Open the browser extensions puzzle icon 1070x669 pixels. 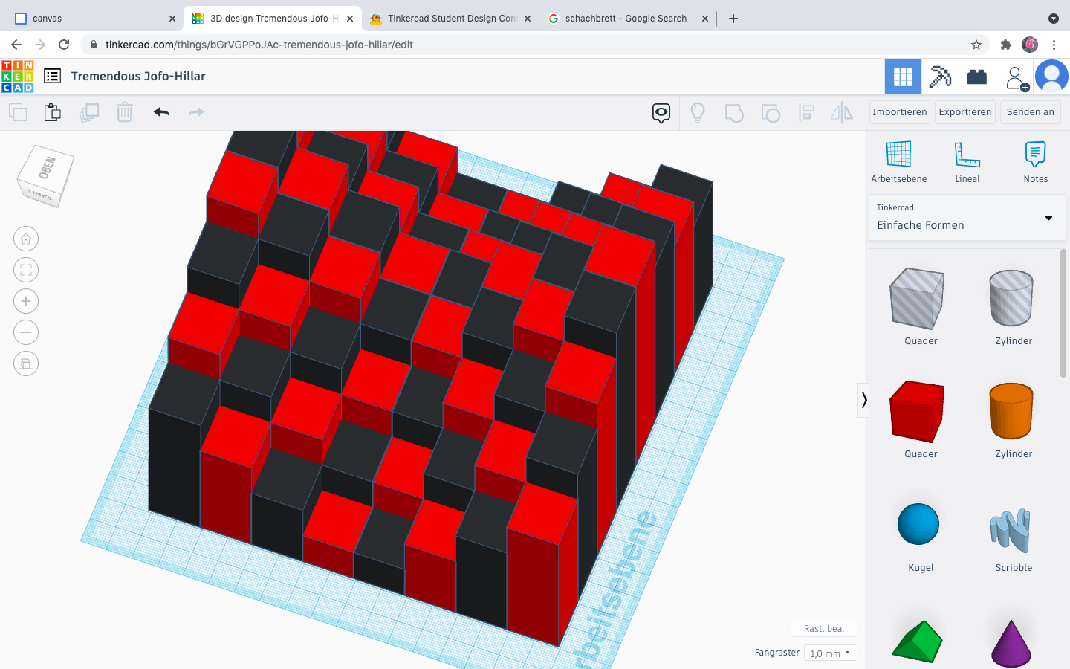pos(1006,45)
